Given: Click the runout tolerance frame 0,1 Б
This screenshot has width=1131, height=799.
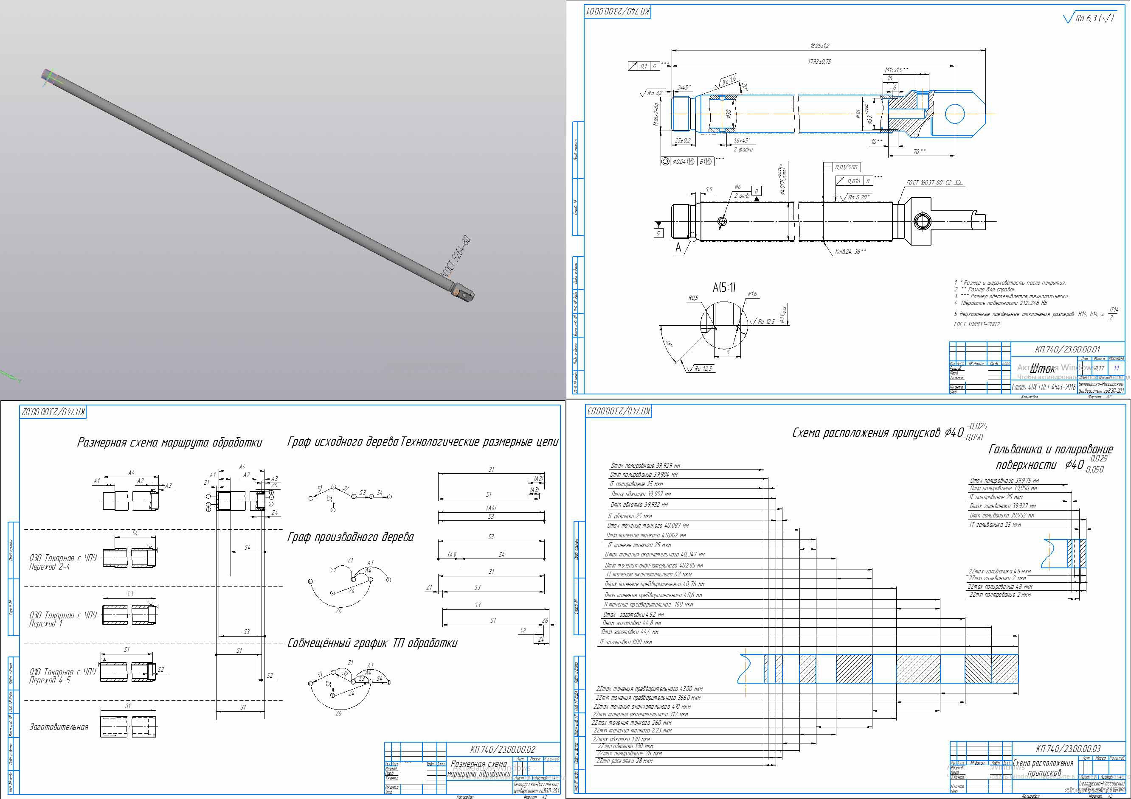Looking at the screenshot, I should pos(644,66).
